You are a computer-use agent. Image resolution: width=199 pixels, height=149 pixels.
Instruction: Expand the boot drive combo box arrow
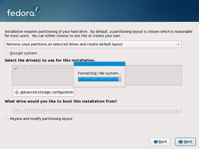tap(178, 110)
